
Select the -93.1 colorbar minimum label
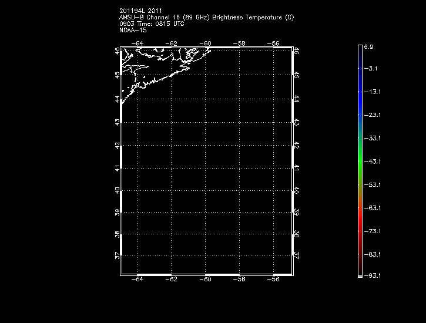pyautogui.click(x=372, y=275)
